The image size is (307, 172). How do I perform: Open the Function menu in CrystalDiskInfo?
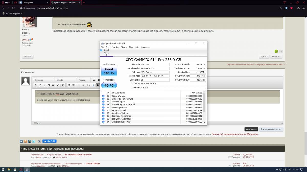tap(115, 47)
